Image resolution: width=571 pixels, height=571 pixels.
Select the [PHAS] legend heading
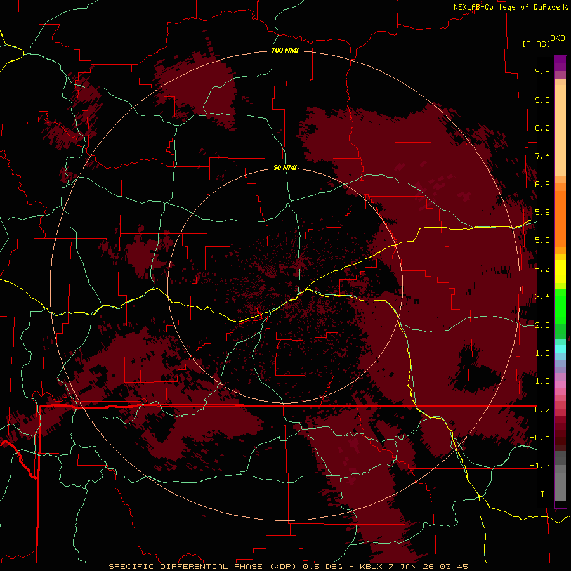pos(536,44)
